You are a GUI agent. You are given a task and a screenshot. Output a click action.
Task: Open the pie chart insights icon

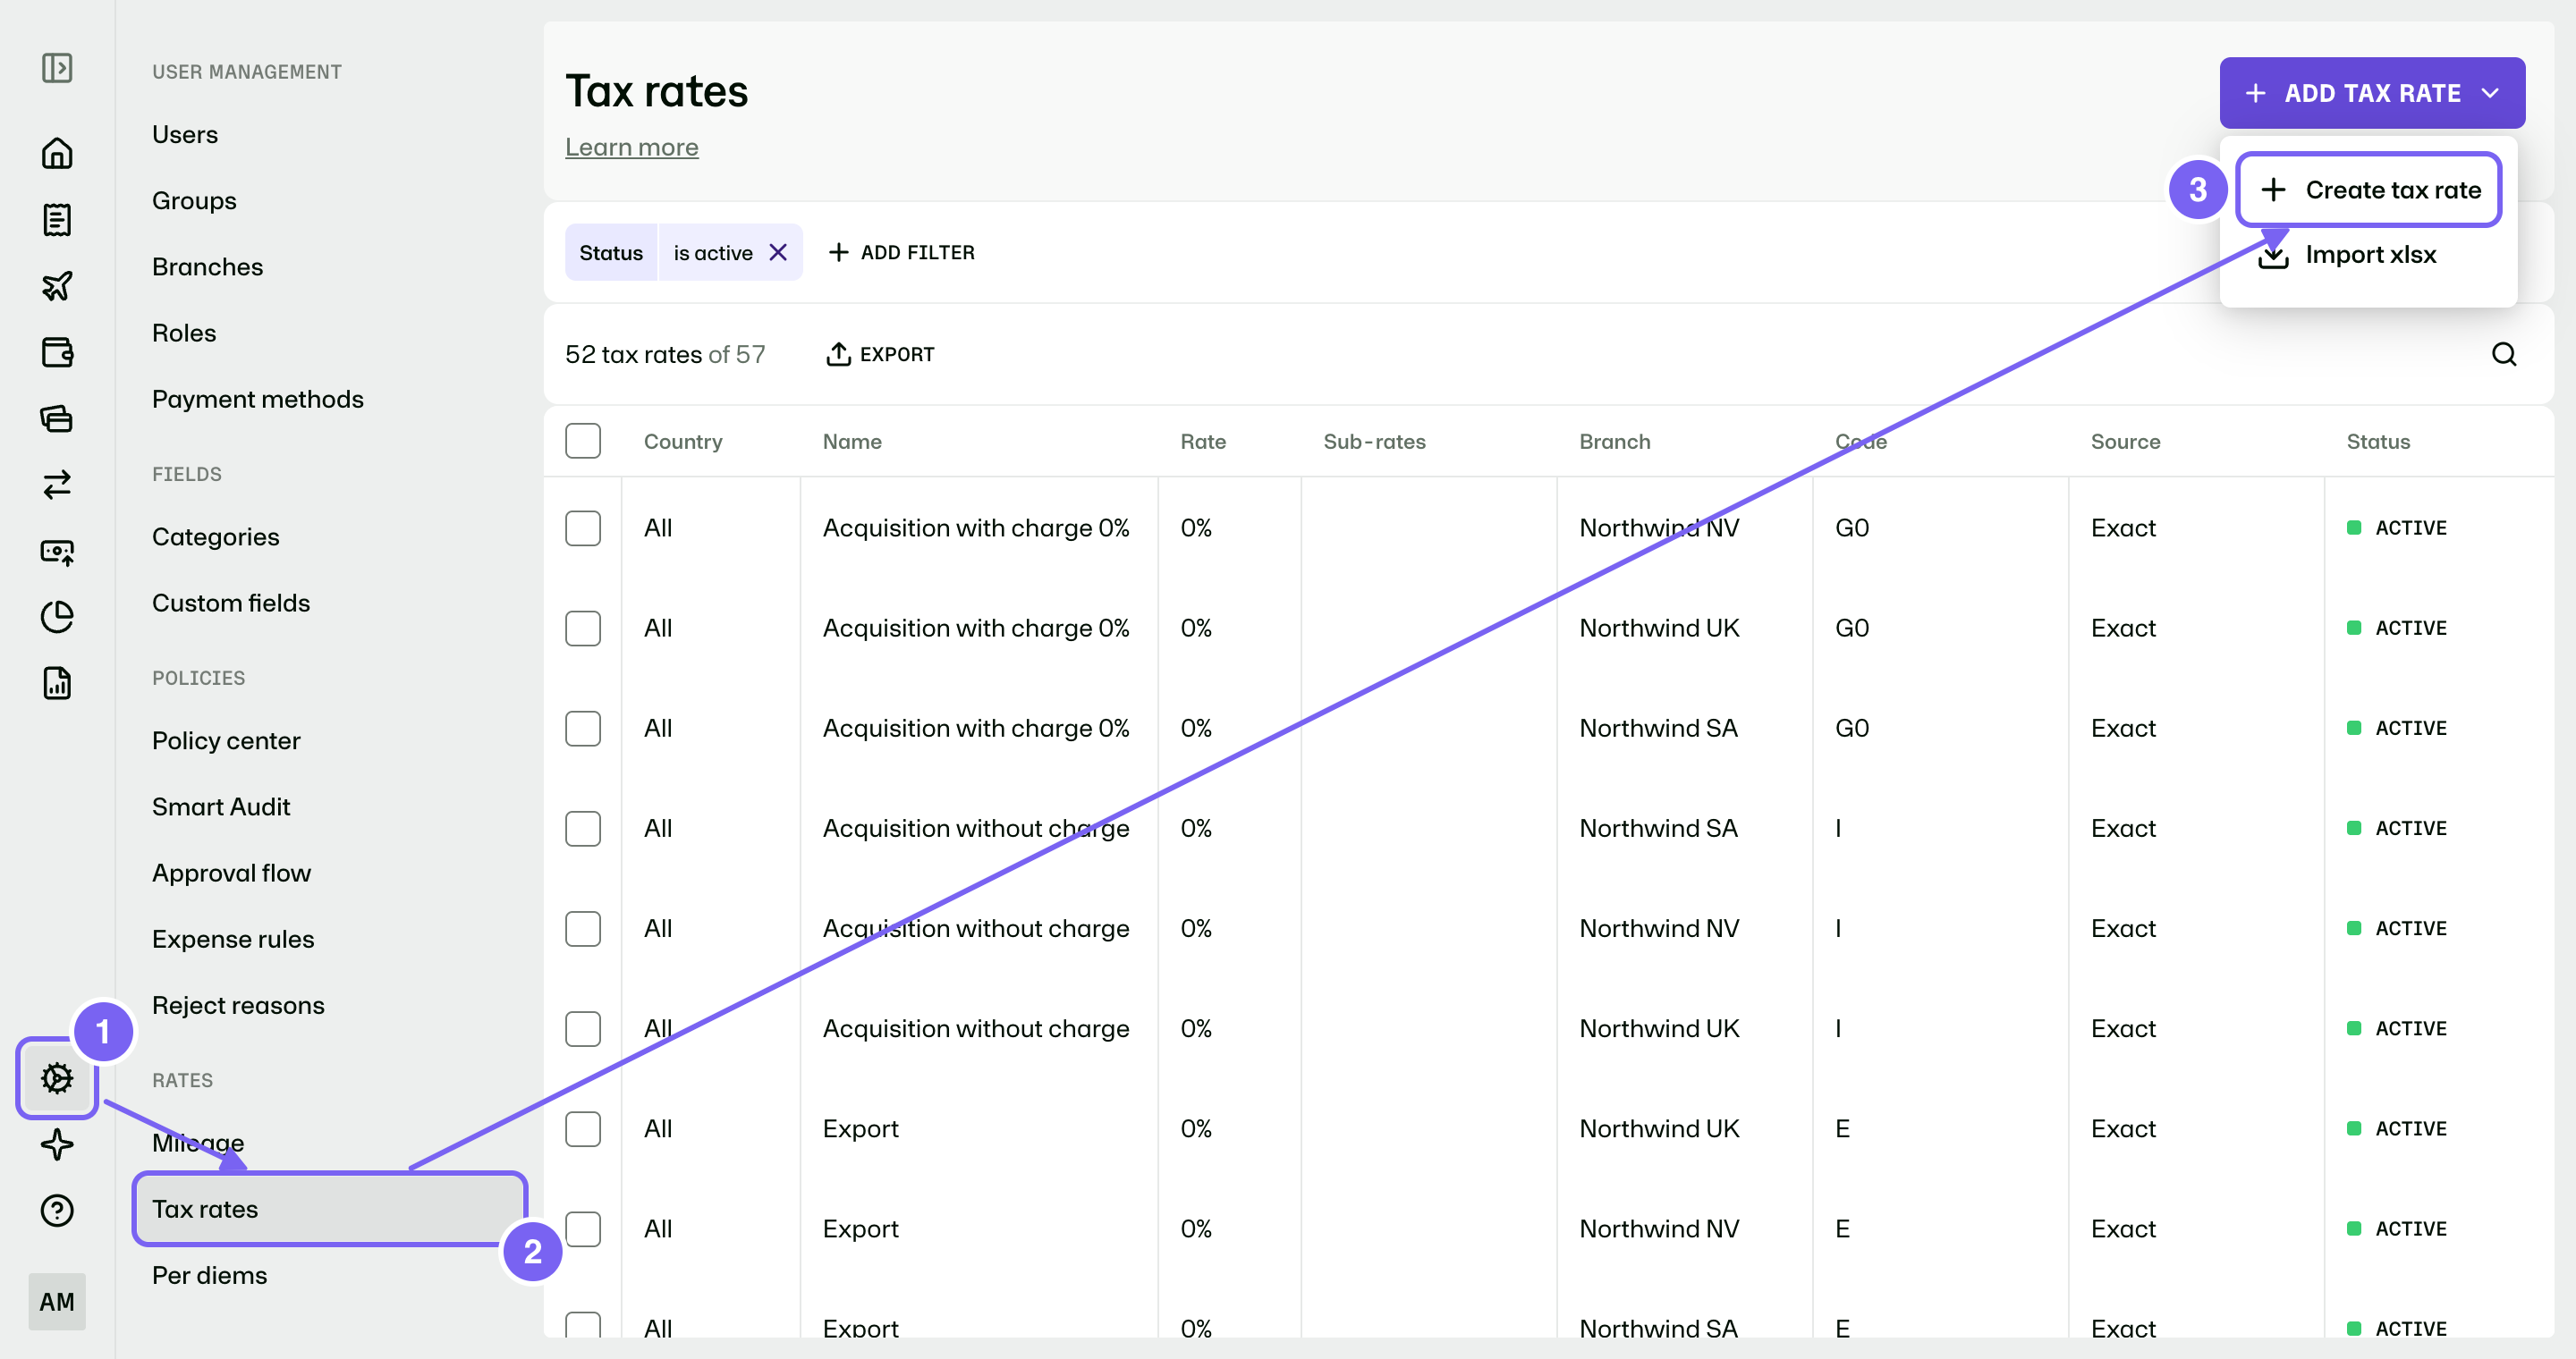pos(57,617)
